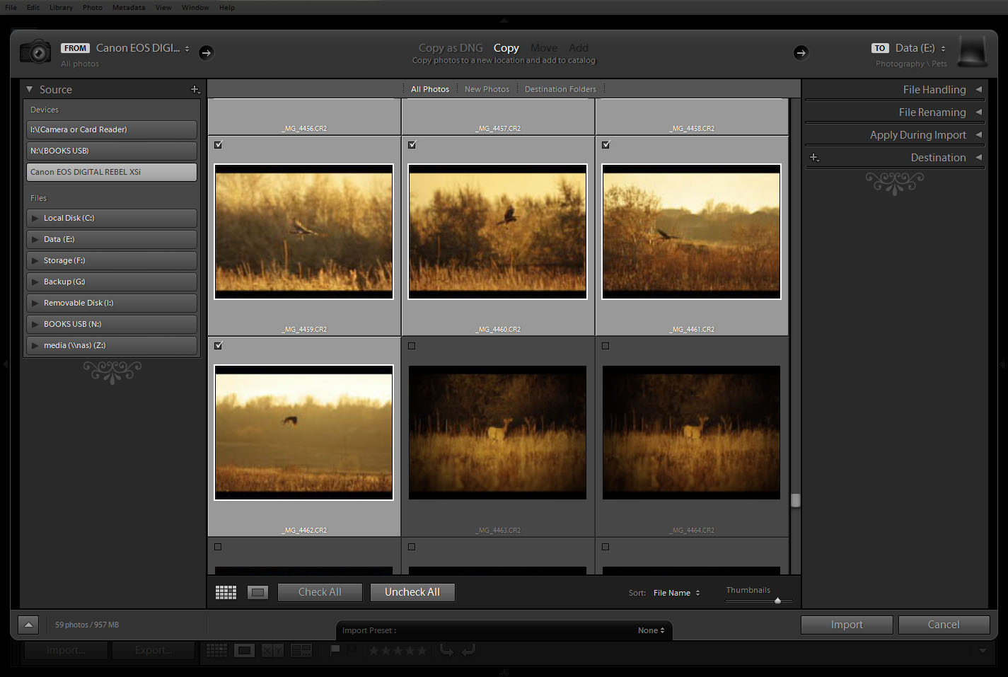Adjust the Thumbnails size slider

pyautogui.click(x=777, y=601)
